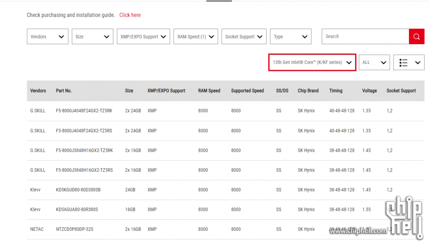Click the XMP/EXPO Support column header
This screenshot has width=429, height=246.
(x=166, y=91)
